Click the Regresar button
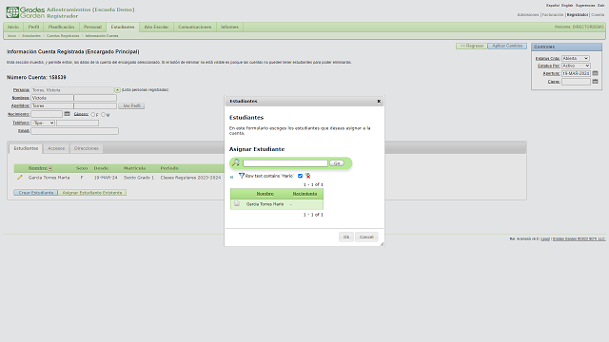 [472, 46]
